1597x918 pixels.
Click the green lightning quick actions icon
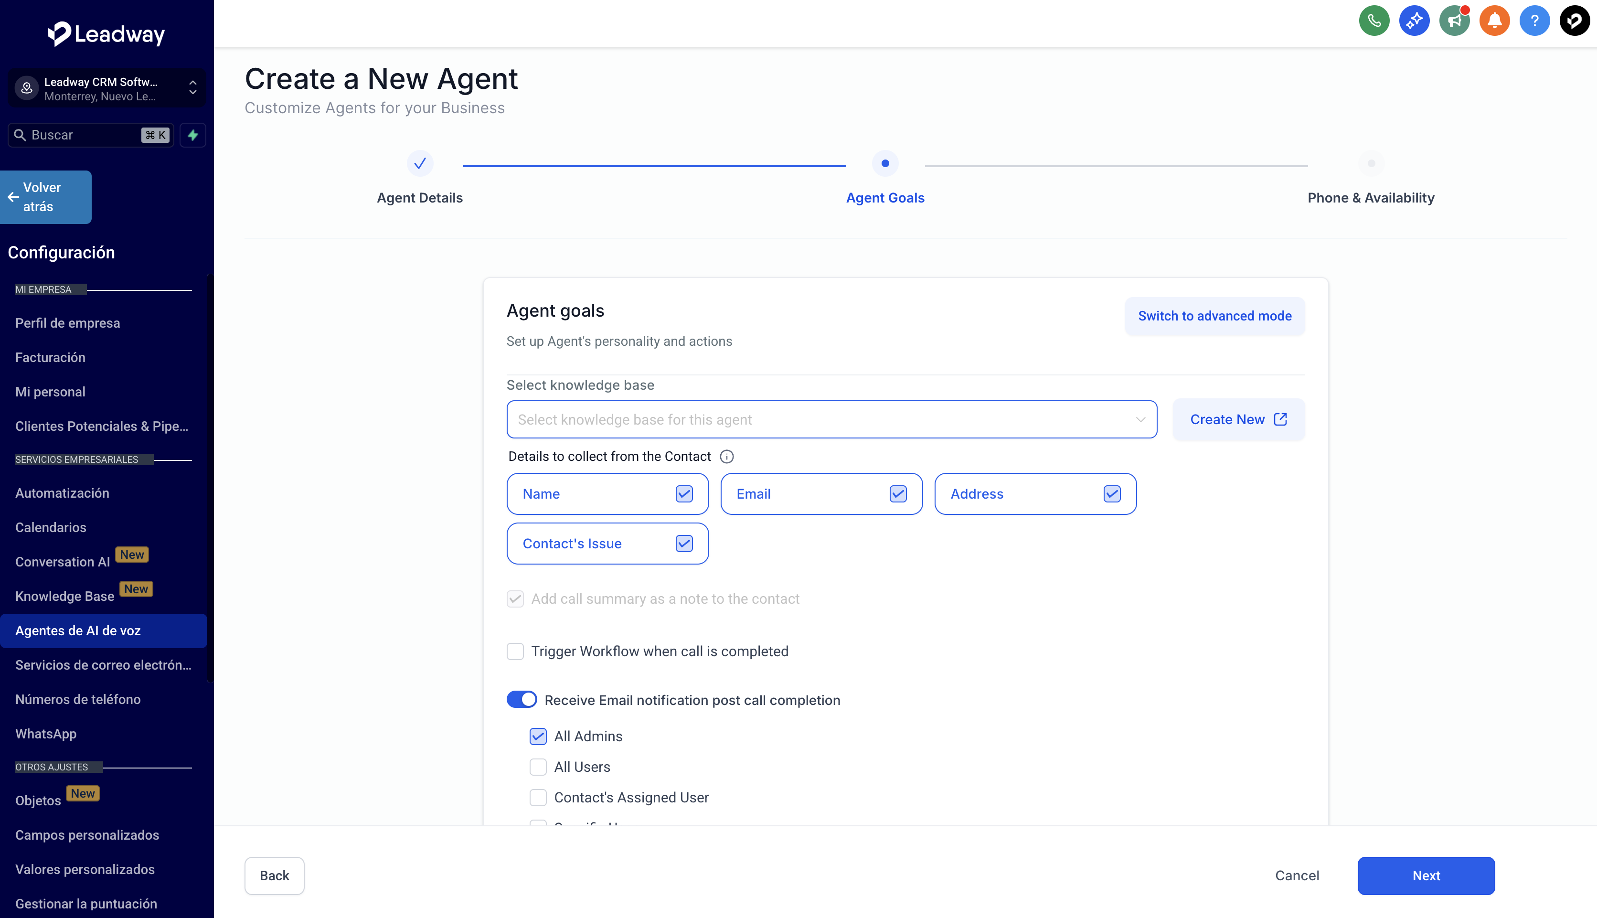pyautogui.click(x=193, y=135)
